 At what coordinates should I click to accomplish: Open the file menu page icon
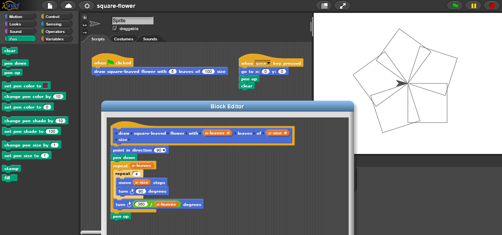(50, 6)
